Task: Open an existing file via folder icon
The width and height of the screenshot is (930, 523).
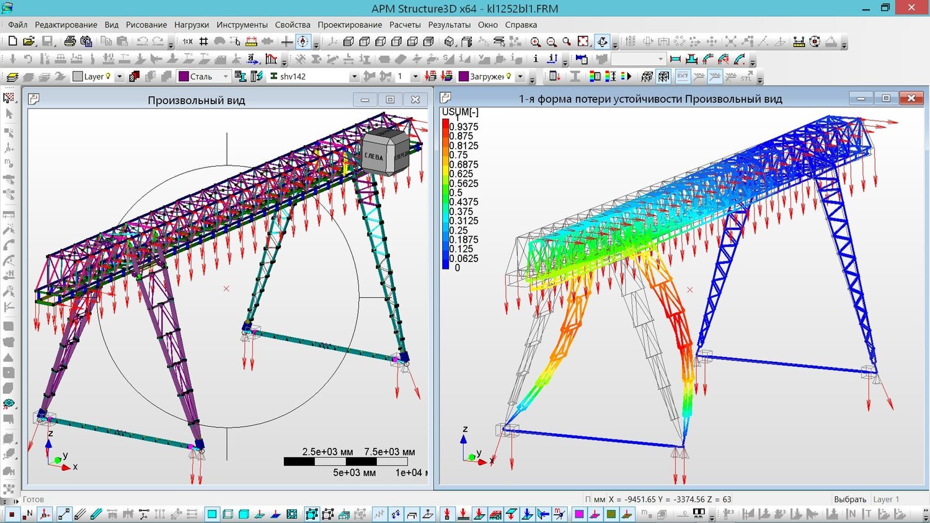Action: pos(29,42)
